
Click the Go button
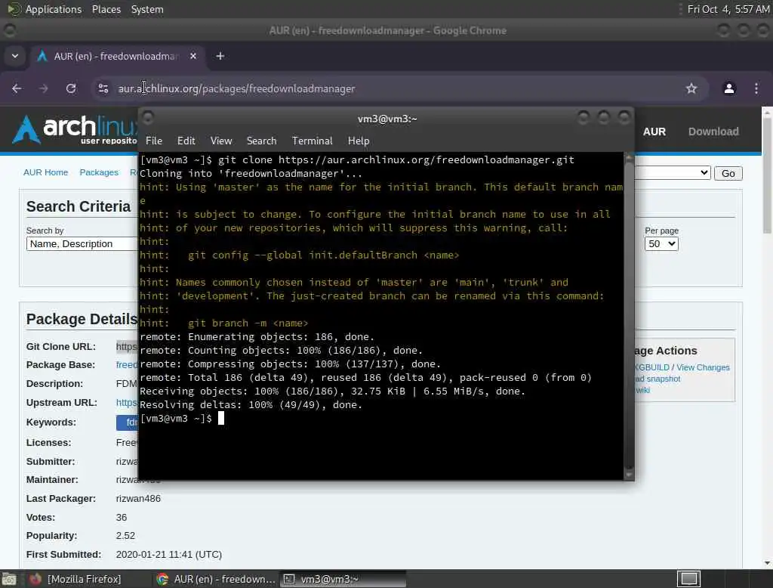(x=728, y=173)
